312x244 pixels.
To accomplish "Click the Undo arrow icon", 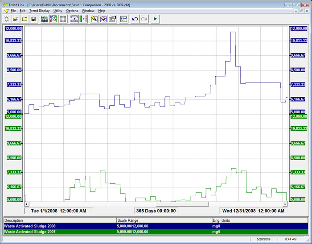I will [135, 19].
